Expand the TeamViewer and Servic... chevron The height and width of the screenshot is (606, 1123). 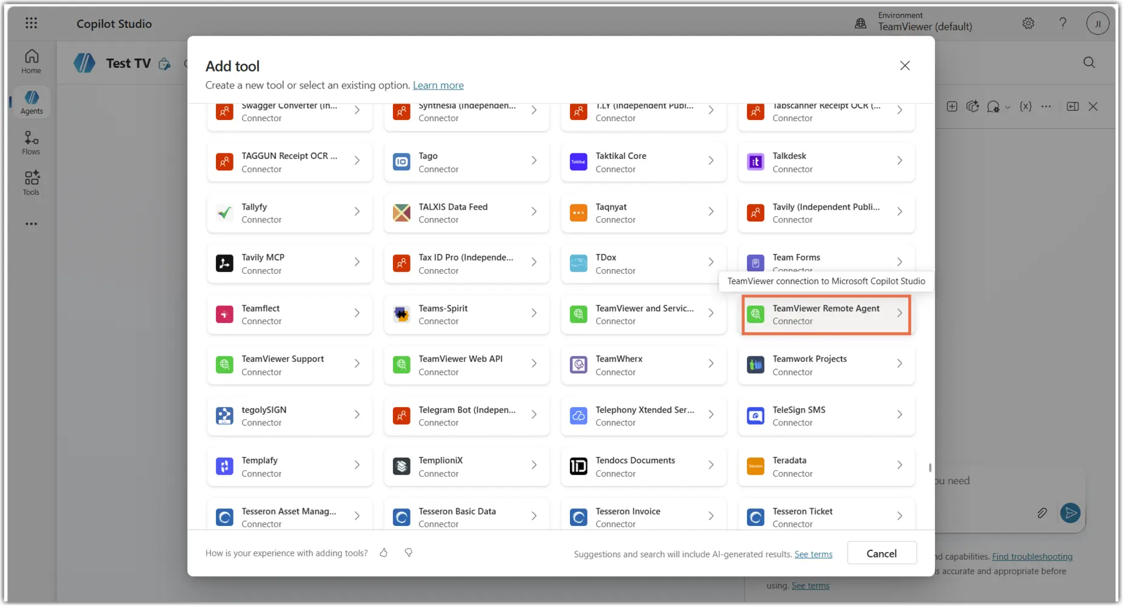tap(711, 313)
